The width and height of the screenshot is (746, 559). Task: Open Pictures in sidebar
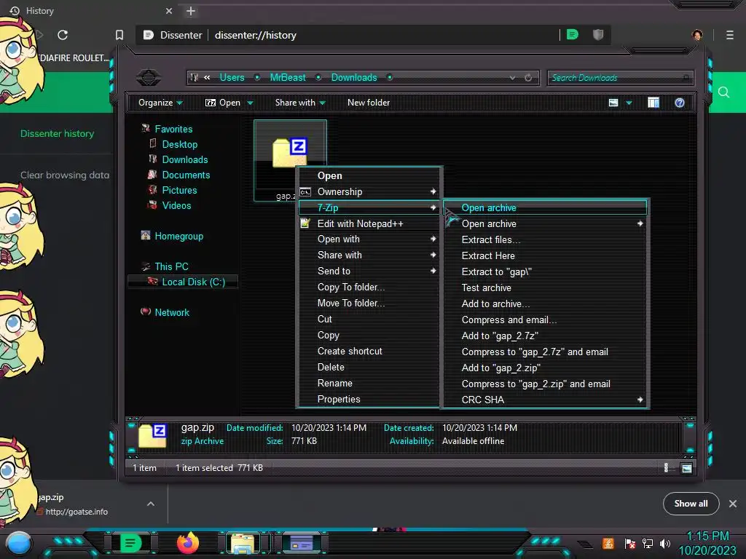(x=179, y=190)
